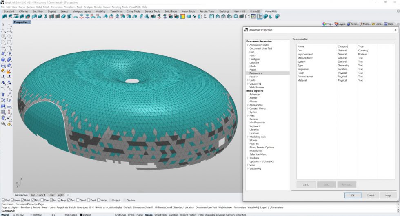Open the Materials panel tab
This screenshot has height=216, width=400.
pos(364,24)
